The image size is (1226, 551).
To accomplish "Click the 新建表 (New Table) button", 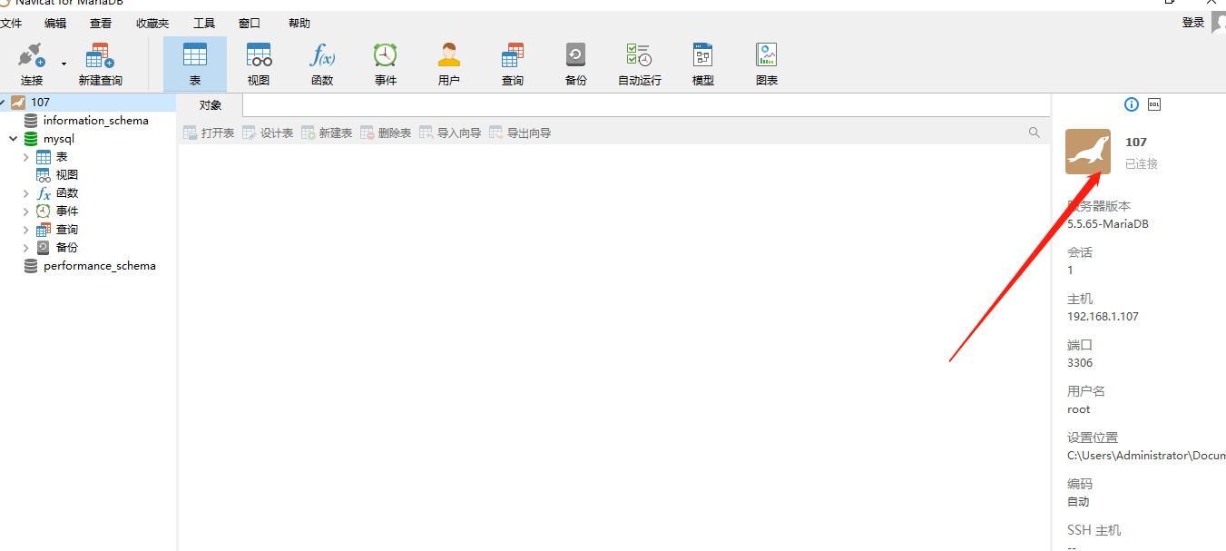I will [326, 133].
